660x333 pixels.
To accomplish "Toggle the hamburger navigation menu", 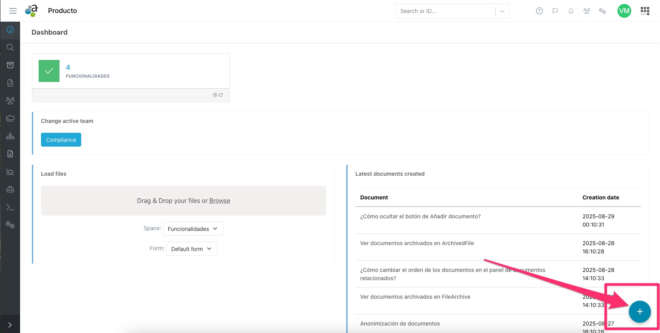I will click(13, 11).
